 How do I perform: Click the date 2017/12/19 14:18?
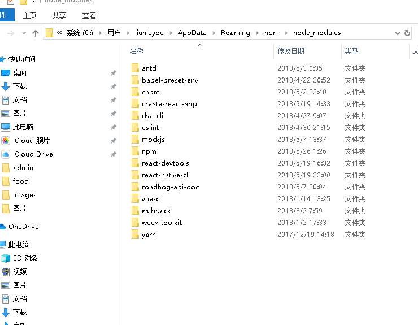306,234
